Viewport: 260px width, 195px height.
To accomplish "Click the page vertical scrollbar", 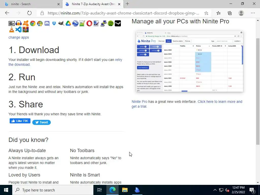I will pos(258,91).
